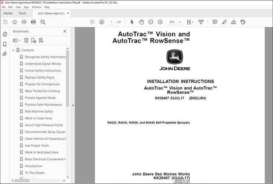Viewport: 273px width, 184px height.
Task: Open Decontaminate Spray Equipment bookmark
Action: [x=45, y=132]
